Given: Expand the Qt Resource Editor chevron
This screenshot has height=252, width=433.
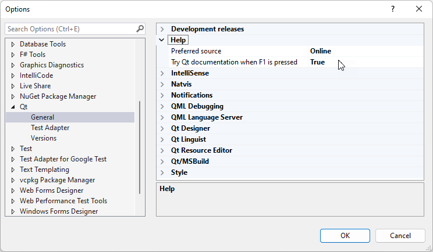Looking at the screenshot, I should click(x=162, y=150).
